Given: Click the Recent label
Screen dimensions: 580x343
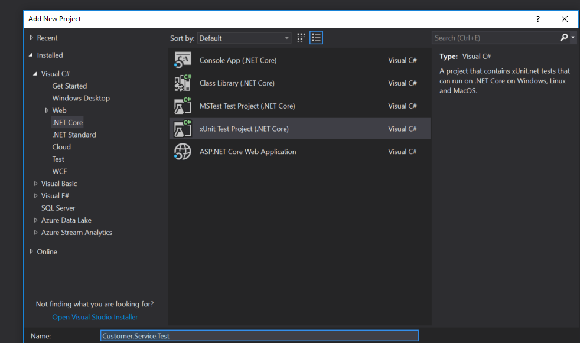Looking at the screenshot, I should tap(47, 38).
